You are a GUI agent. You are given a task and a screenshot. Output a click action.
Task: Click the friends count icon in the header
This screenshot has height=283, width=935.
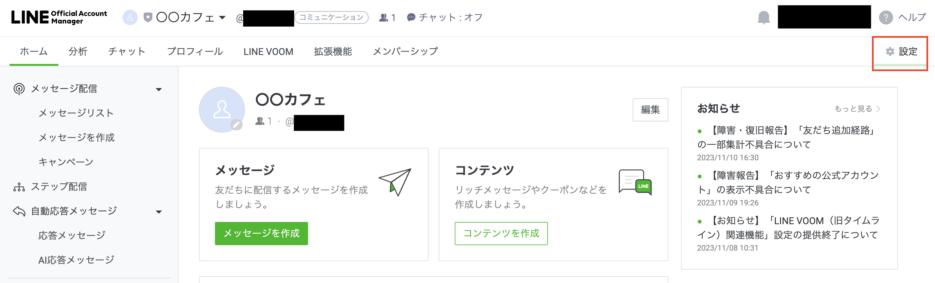[x=383, y=17]
